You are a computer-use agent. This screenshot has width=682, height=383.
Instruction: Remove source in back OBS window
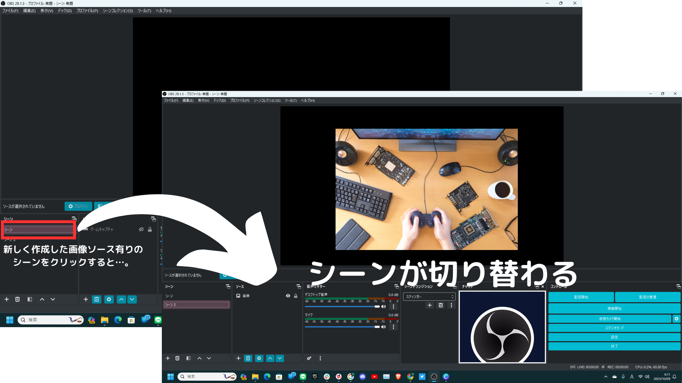[x=97, y=299]
